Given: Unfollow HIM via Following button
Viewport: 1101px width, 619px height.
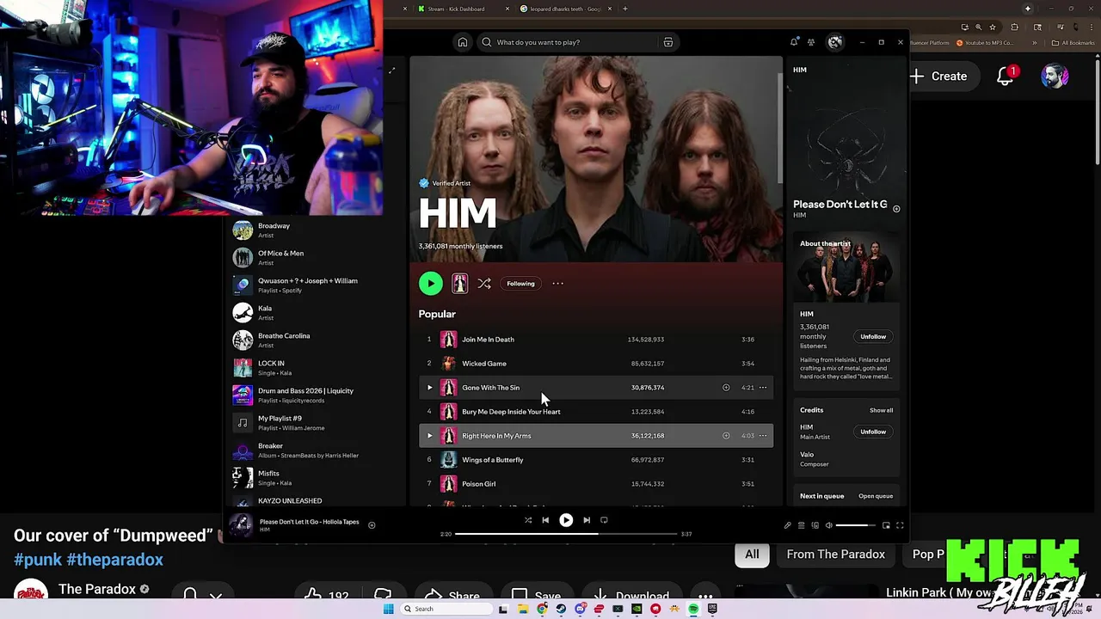Looking at the screenshot, I should coord(520,284).
